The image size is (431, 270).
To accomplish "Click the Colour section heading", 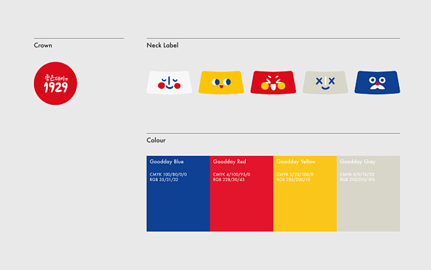I will 156,140.
